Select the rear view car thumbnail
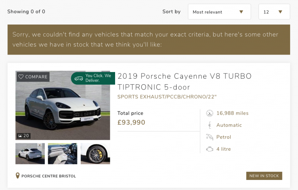This screenshot has height=190, width=298. tap(30, 154)
